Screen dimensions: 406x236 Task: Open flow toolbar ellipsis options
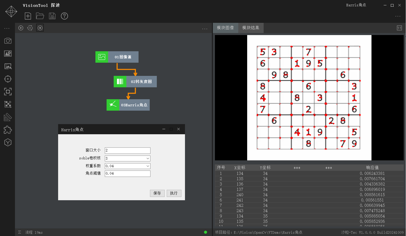click(205, 29)
